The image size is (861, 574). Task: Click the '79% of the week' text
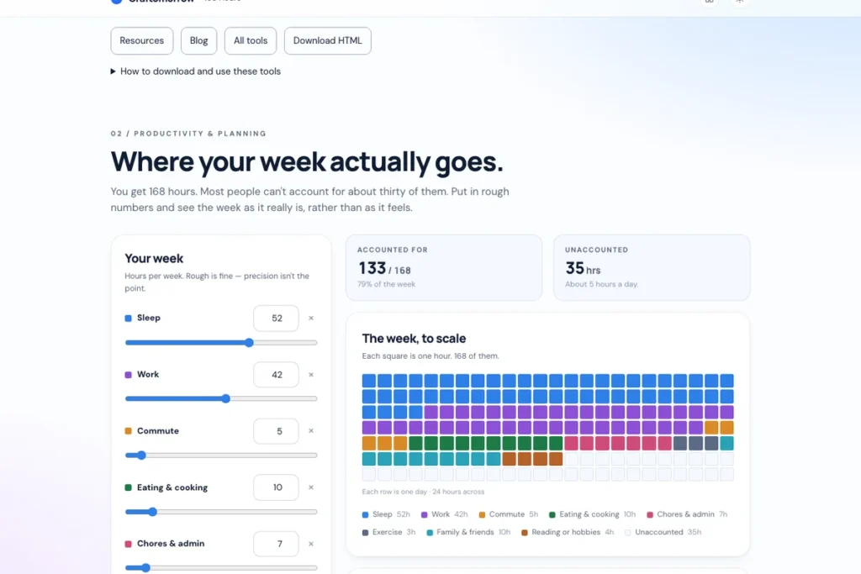click(386, 284)
